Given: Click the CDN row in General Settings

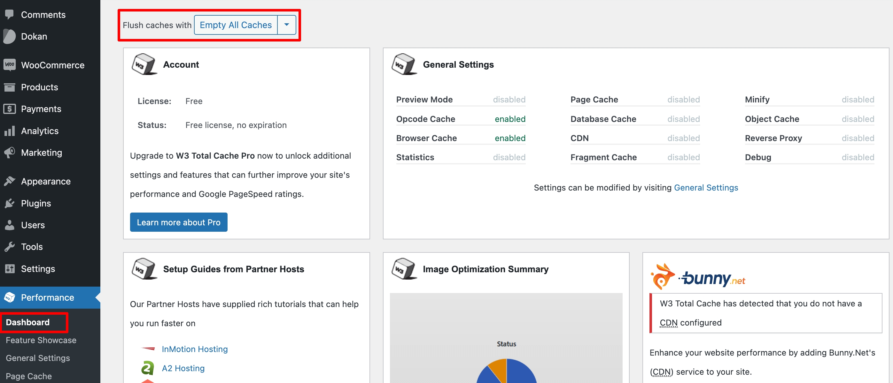Looking at the screenshot, I should [635, 138].
